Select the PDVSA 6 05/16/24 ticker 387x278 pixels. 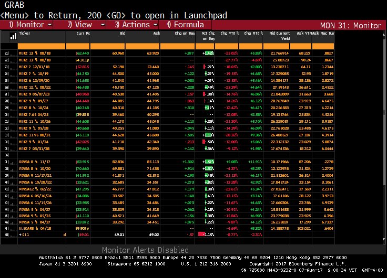pos(35,196)
